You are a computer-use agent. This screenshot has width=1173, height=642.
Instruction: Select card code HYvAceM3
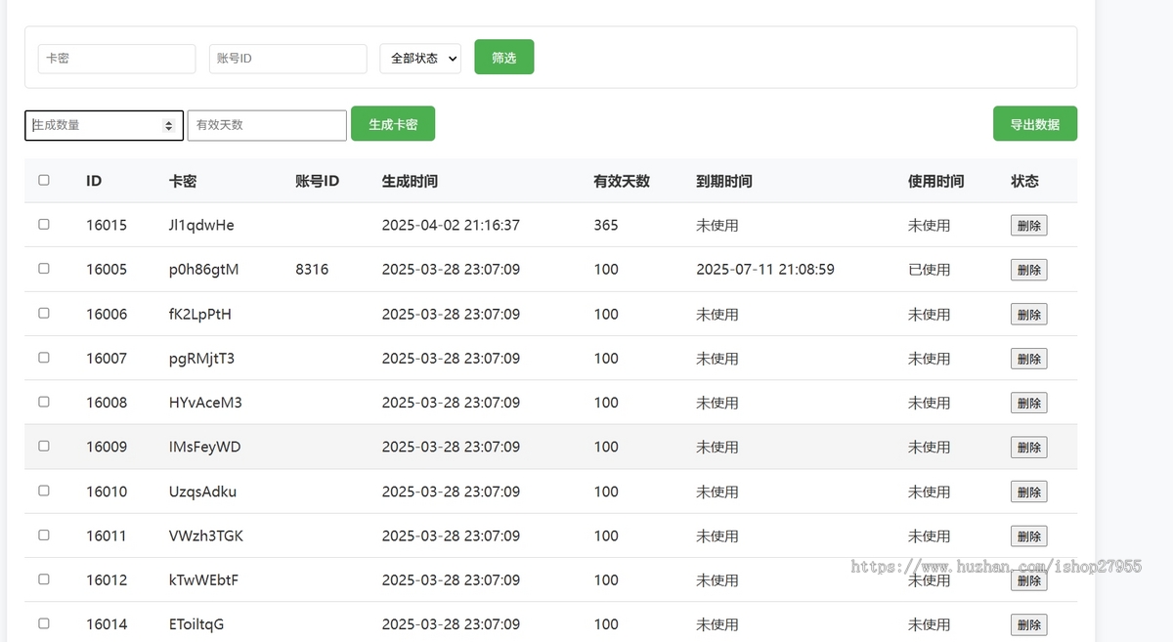click(205, 403)
